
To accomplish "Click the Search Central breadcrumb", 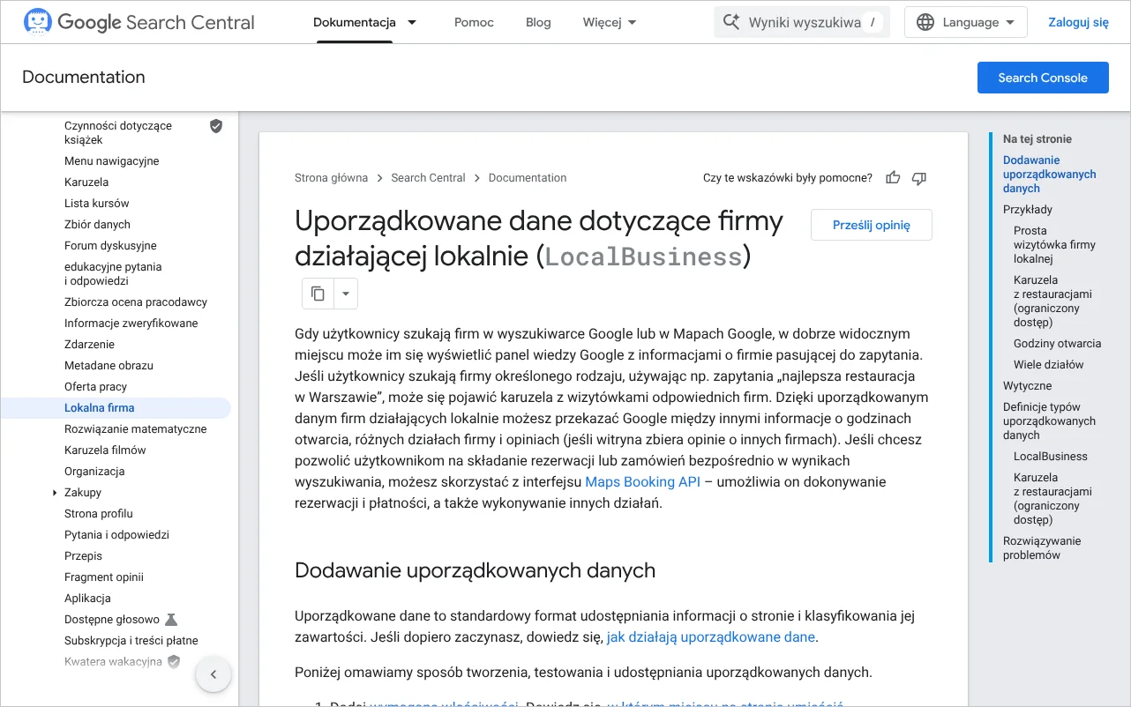I will (x=428, y=178).
